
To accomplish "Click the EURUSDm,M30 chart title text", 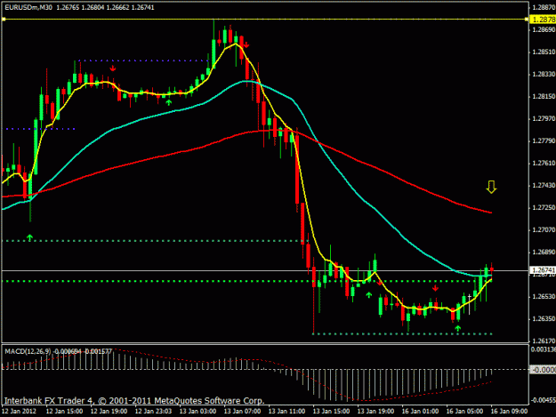I will coord(28,7).
